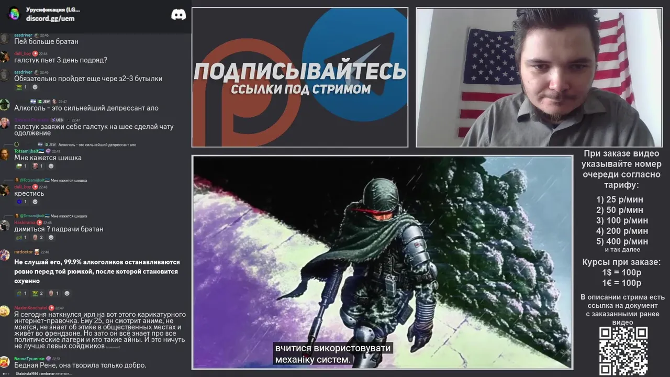The height and width of the screenshot is (377, 670).
Task: Click MaximKonchatel's avatar in the chat
Action: click(x=5, y=311)
